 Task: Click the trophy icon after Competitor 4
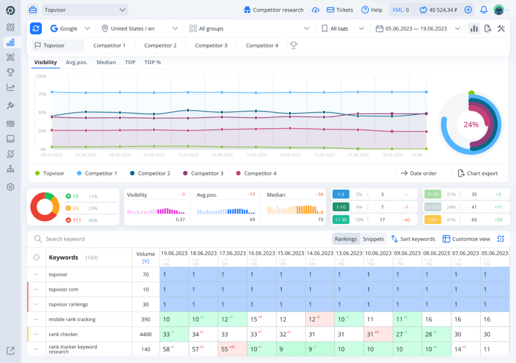(x=294, y=45)
